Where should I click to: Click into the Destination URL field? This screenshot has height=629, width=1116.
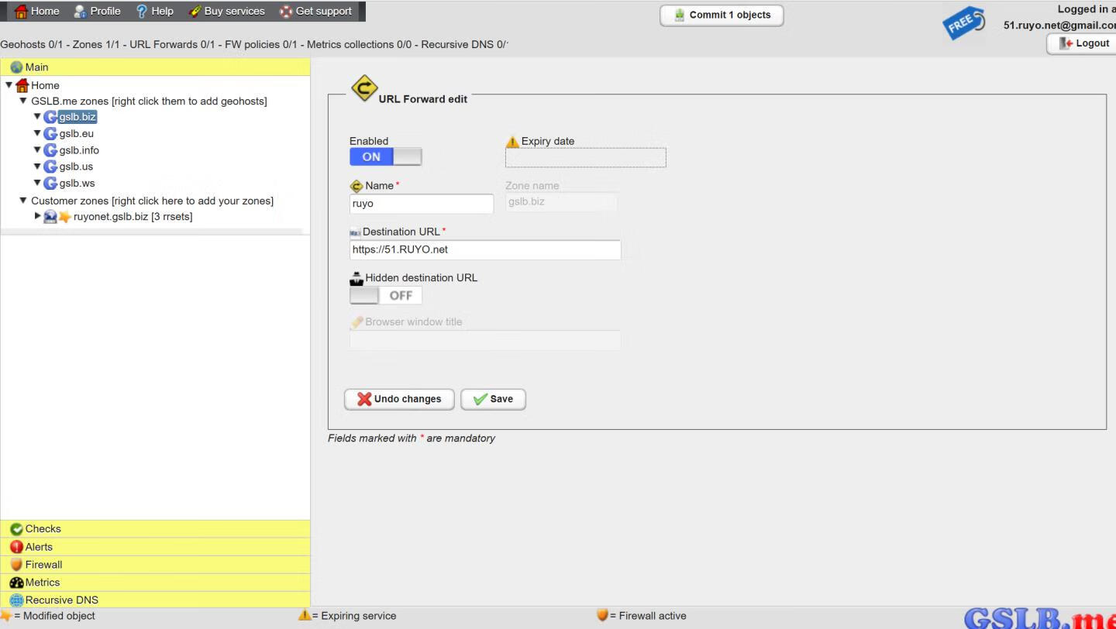click(x=484, y=250)
